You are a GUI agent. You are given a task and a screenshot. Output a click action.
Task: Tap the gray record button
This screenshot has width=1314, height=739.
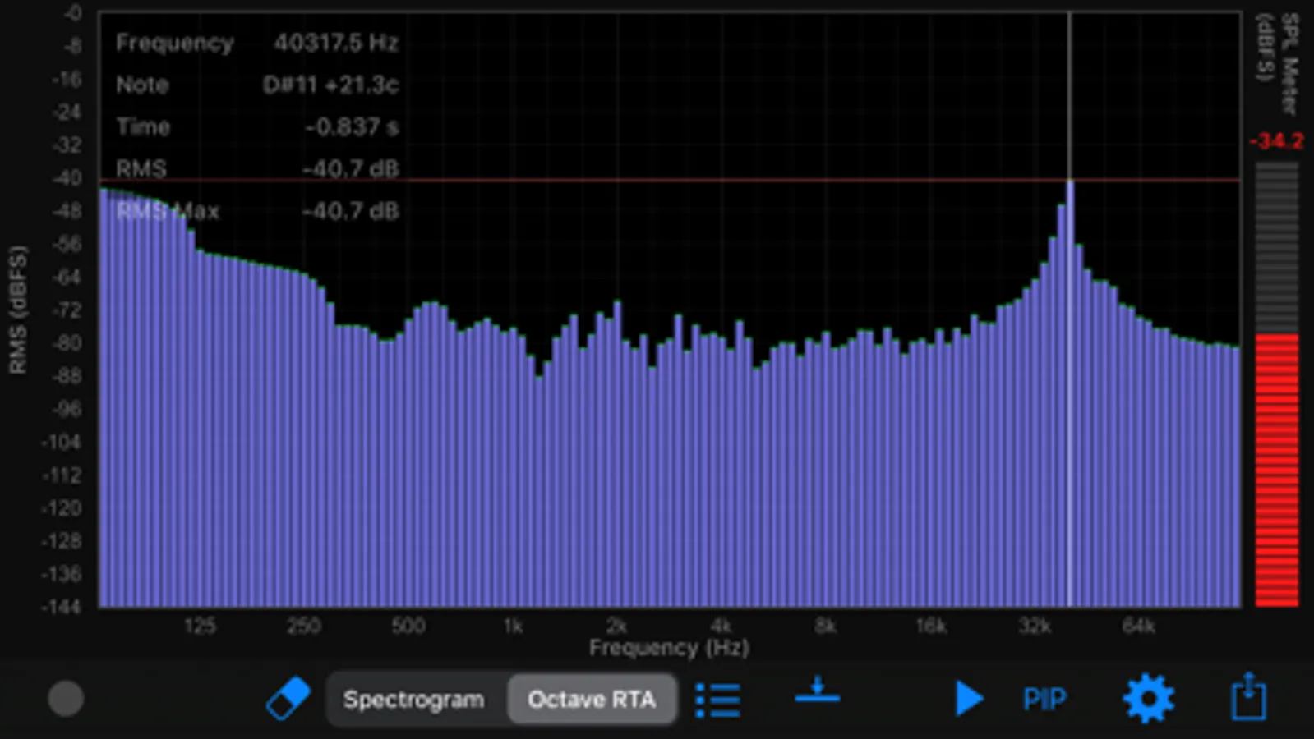pos(66,699)
